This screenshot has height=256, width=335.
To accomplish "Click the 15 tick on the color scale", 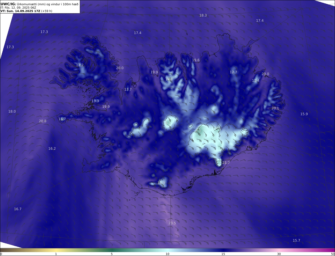I will (223, 254).
